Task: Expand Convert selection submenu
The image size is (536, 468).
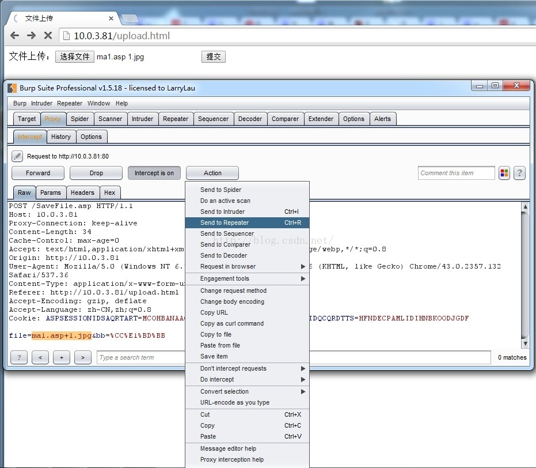Action: pyautogui.click(x=247, y=391)
